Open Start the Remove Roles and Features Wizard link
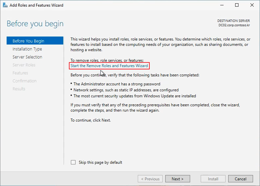 [x=109, y=66]
